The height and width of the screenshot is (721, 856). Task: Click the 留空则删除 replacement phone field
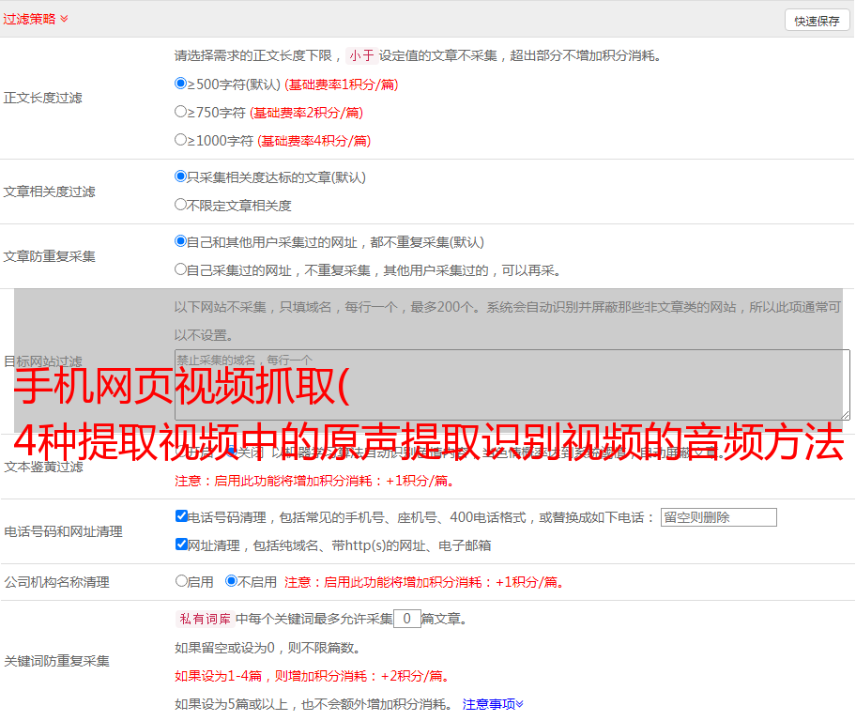718,517
